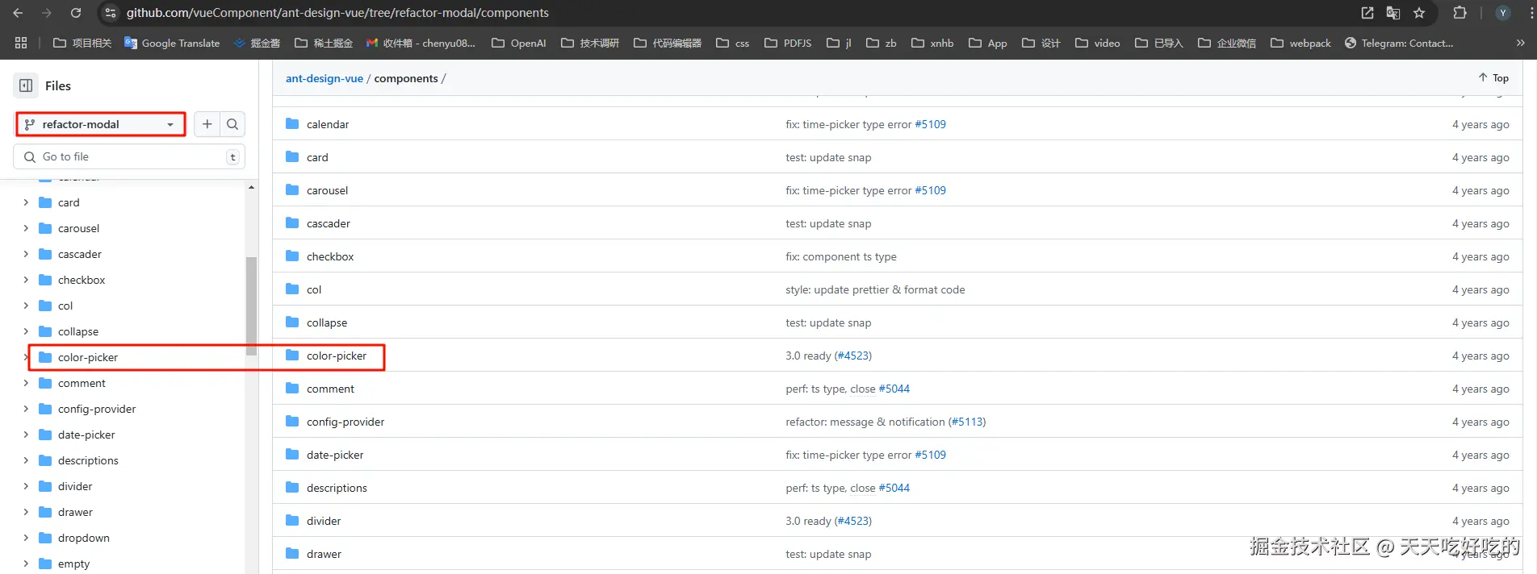Reload the current page
Screen dimensions: 1537x574
point(76,13)
